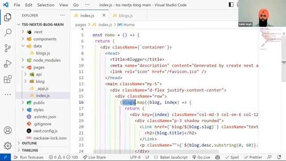Collapse the TSS-NEXTJS-BLOG-MAIN root folder
Screen dimensions: 286x161
click(43, 25)
